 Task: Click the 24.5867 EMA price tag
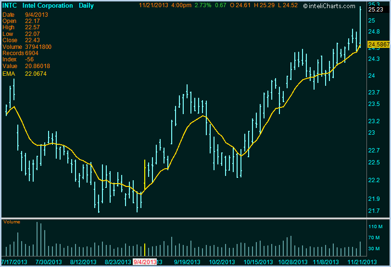pos(379,44)
